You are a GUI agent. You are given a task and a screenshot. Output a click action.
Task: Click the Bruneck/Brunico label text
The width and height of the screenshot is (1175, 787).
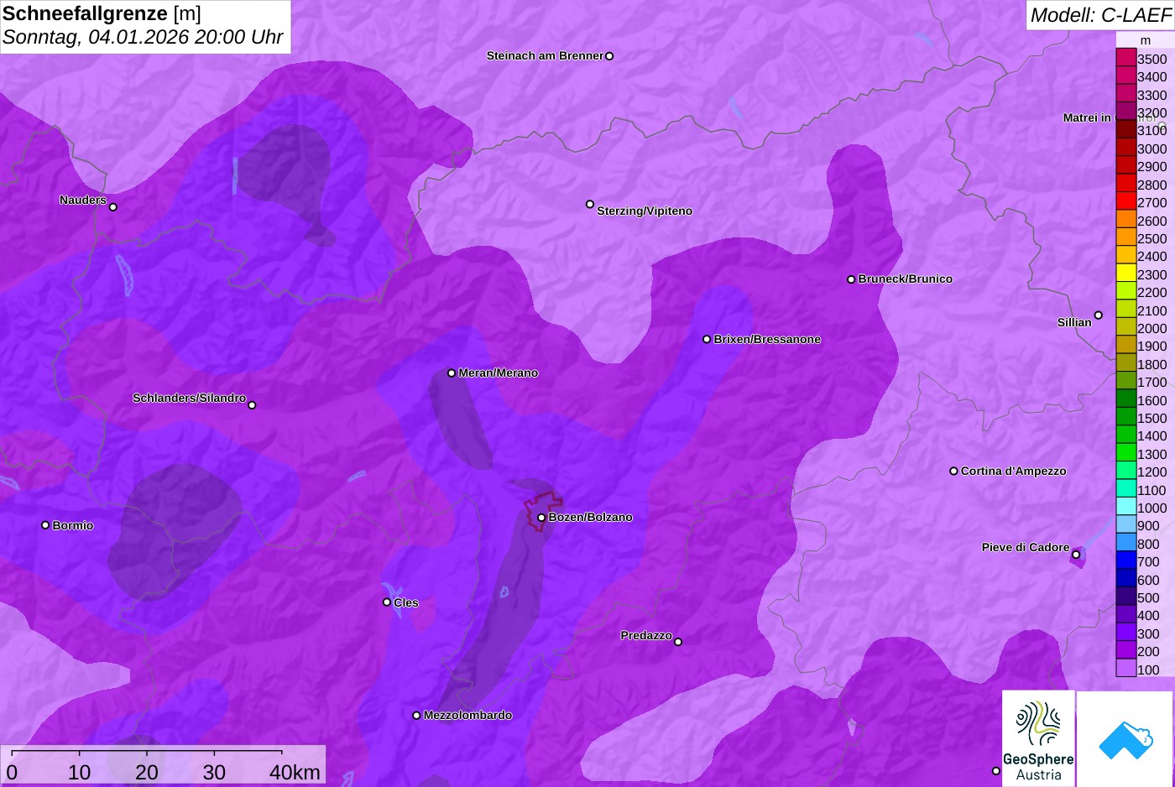point(905,279)
